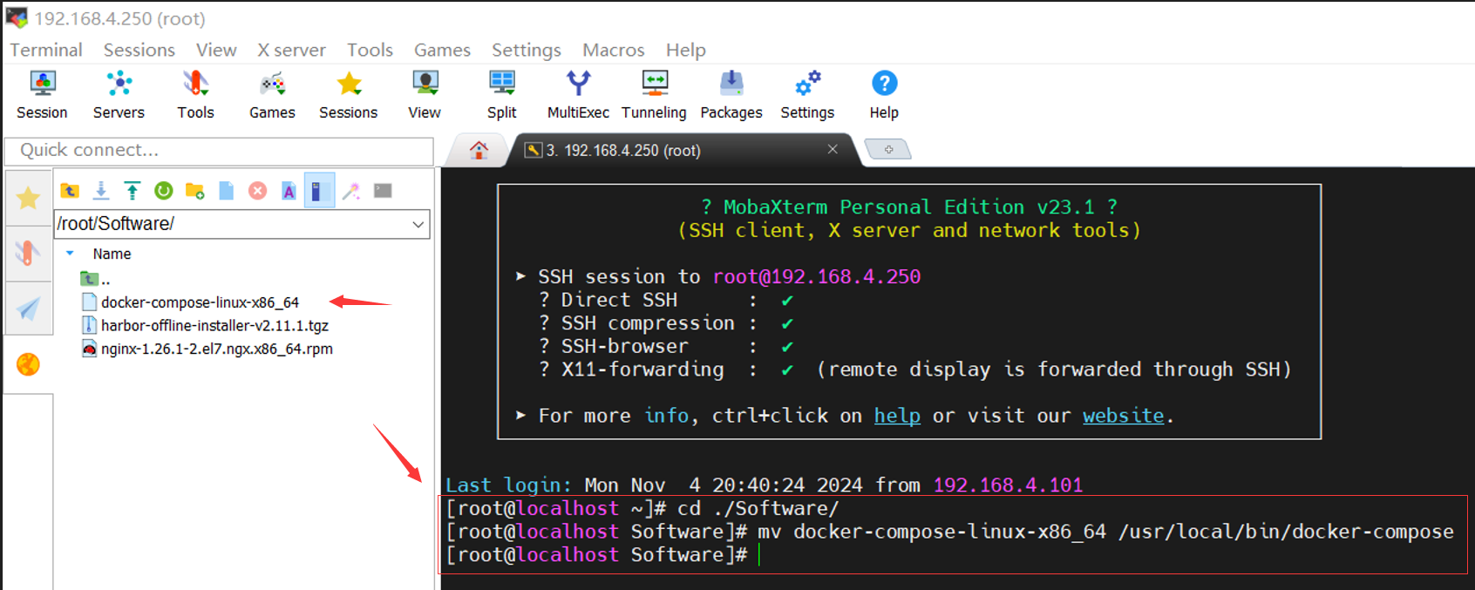
Task: Switch to the home tab
Action: [x=478, y=150]
